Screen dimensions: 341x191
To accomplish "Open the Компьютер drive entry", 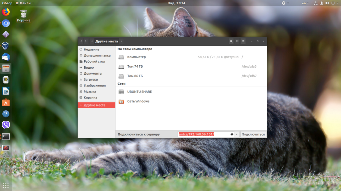I will pyautogui.click(x=137, y=57).
